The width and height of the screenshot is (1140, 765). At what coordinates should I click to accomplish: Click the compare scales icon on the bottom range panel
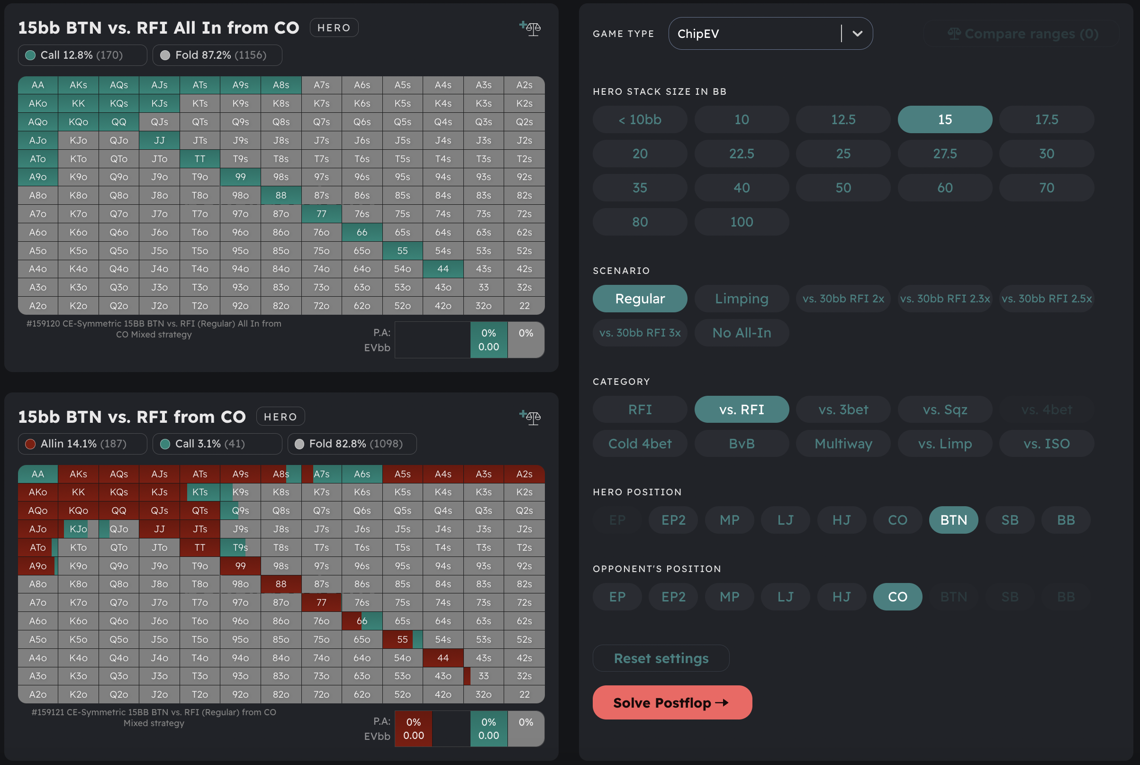533,418
